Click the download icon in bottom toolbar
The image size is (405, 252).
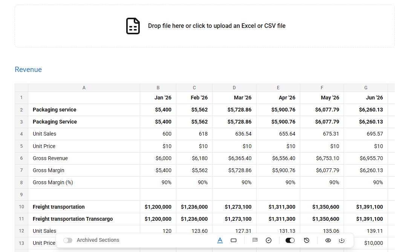pos(341,240)
